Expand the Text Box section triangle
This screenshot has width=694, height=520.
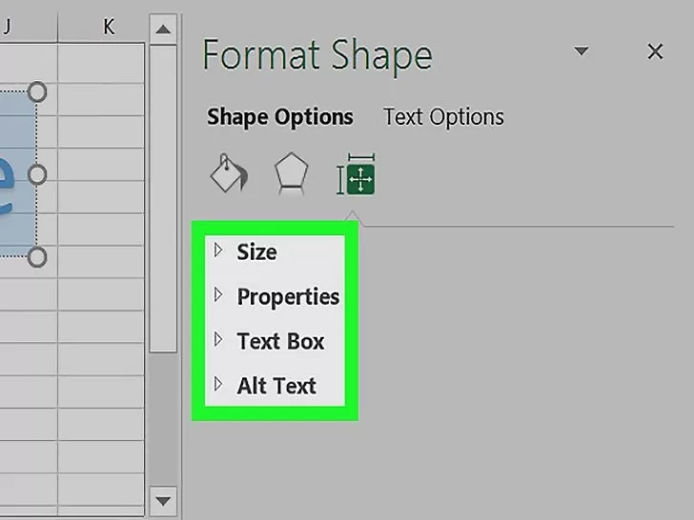pos(218,340)
